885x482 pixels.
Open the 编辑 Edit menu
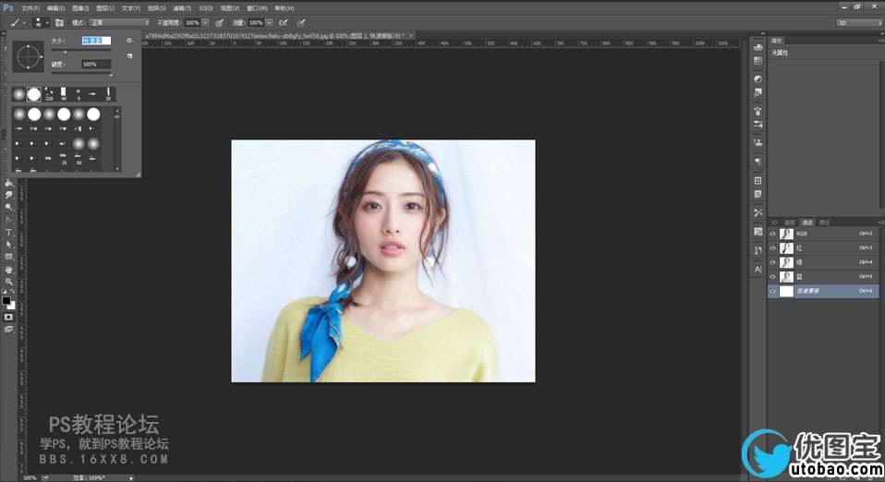point(55,8)
